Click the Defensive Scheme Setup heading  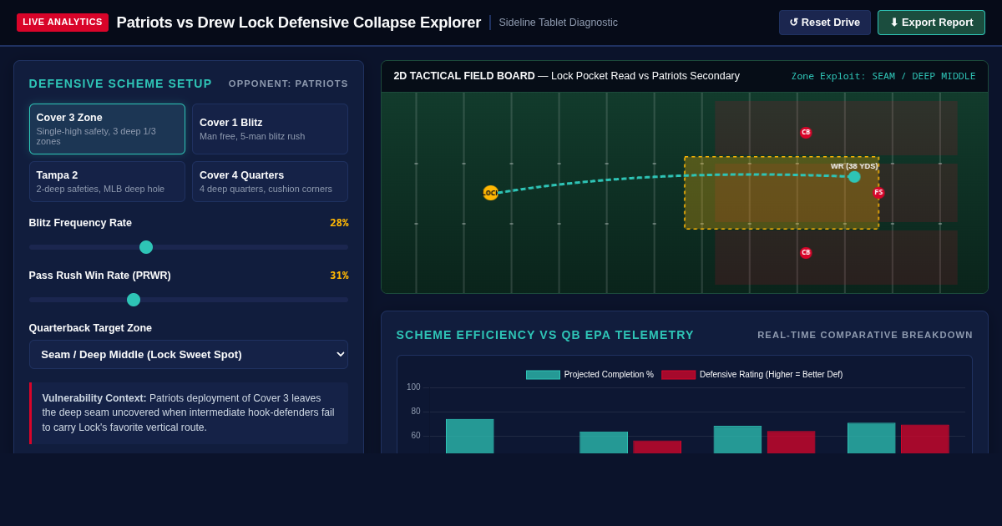click(x=120, y=83)
